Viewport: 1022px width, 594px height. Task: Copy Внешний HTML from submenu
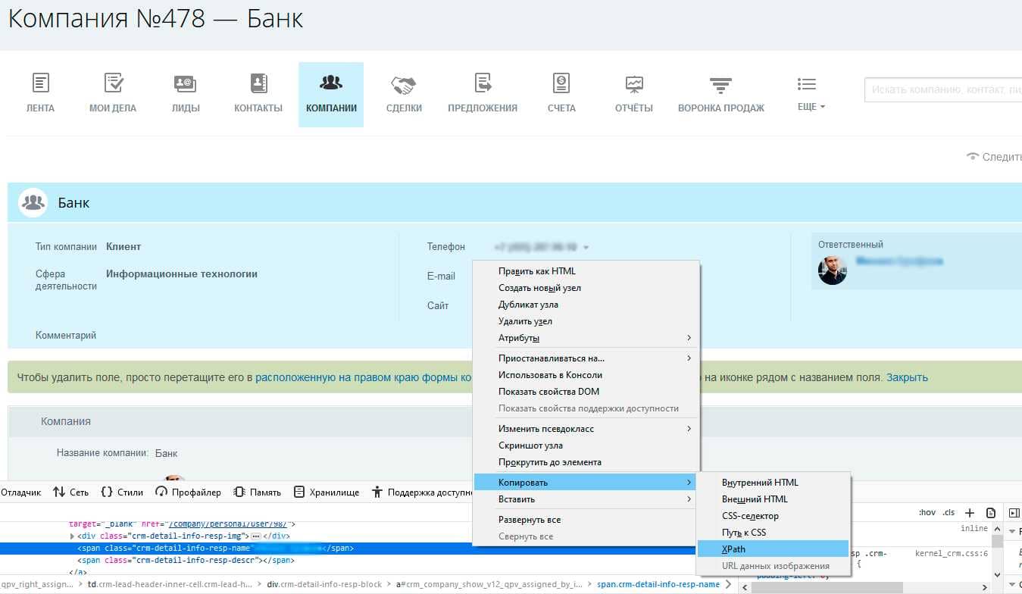(773, 499)
